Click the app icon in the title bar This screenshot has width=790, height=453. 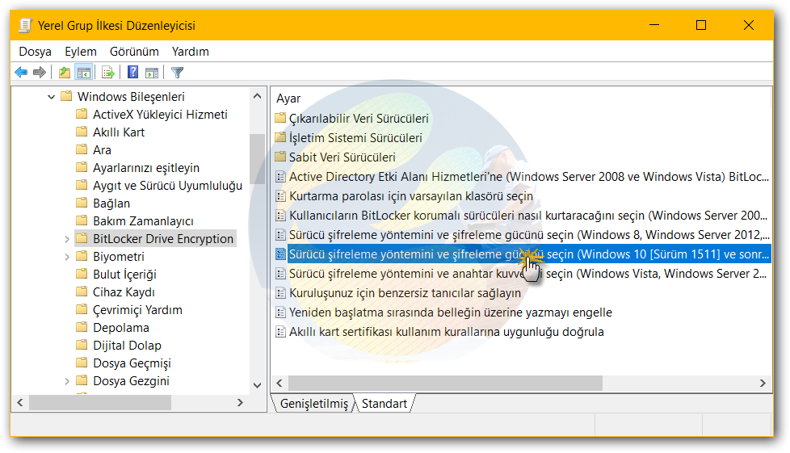coord(26,25)
